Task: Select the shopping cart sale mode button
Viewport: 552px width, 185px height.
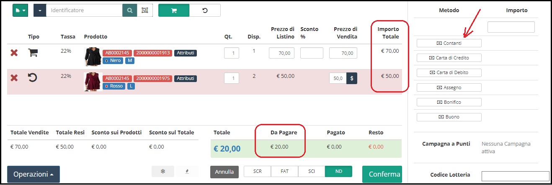Action: pyautogui.click(x=174, y=10)
